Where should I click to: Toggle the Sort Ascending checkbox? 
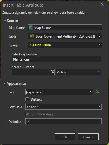click(27, 114)
